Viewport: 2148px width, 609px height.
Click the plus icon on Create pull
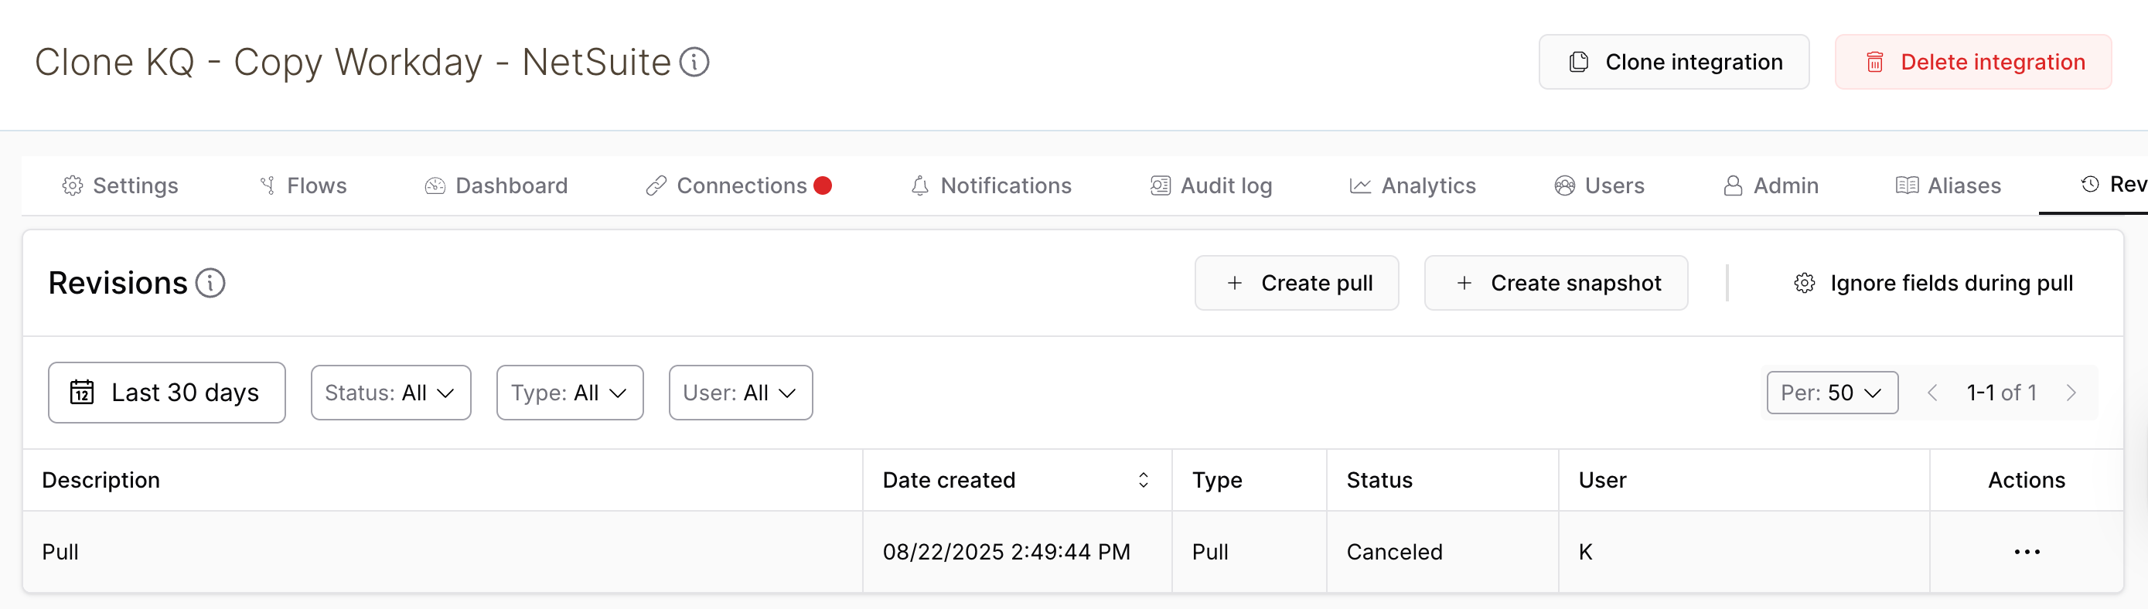[x=1234, y=284]
